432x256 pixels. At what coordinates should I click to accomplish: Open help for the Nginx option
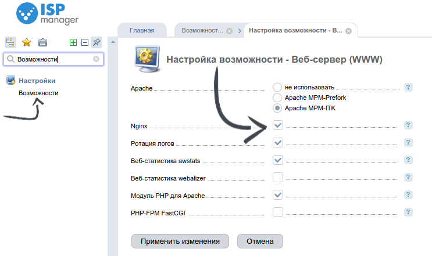(408, 125)
